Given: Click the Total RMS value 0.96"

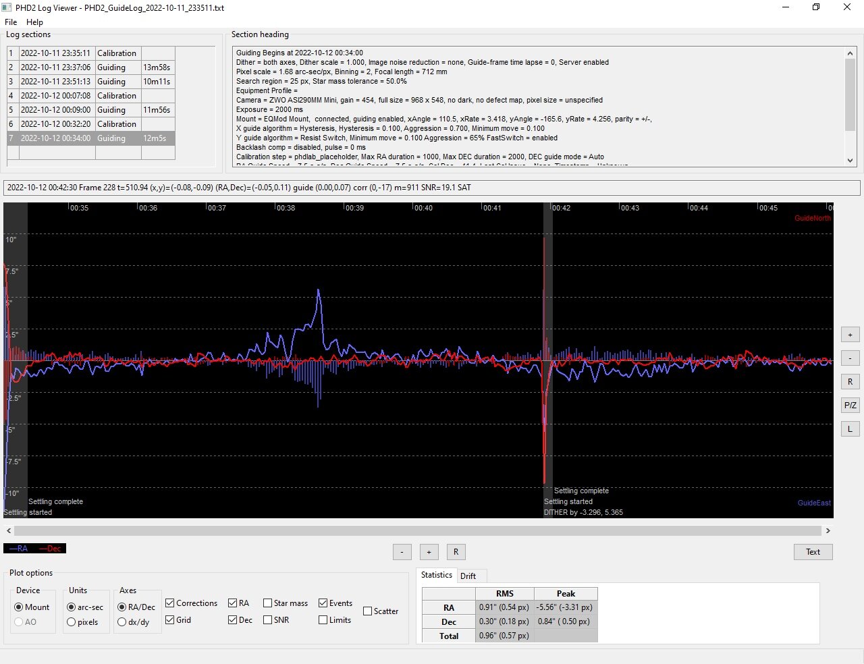Looking at the screenshot, I should (505, 636).
